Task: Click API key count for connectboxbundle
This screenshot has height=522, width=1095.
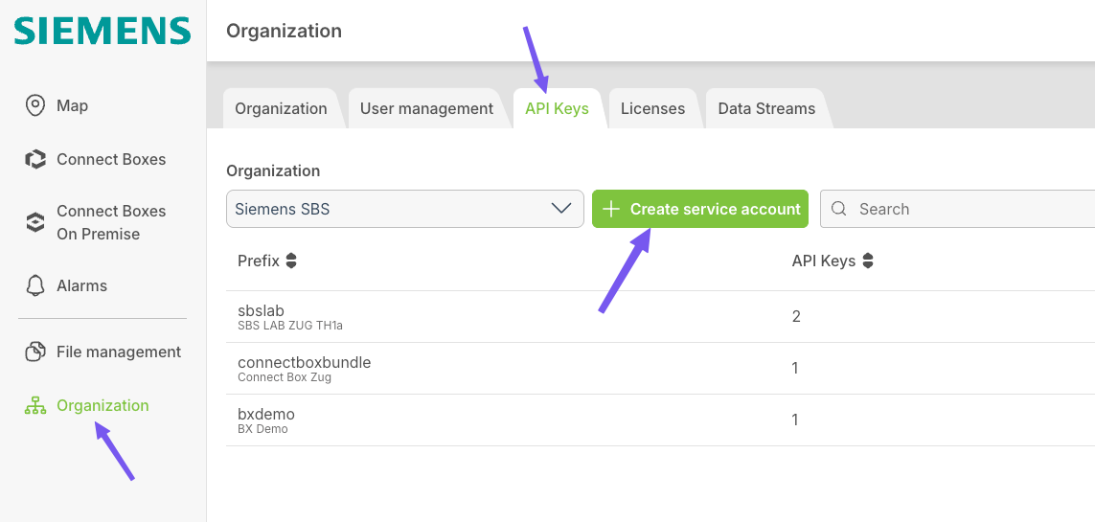Action: point(795,369)
